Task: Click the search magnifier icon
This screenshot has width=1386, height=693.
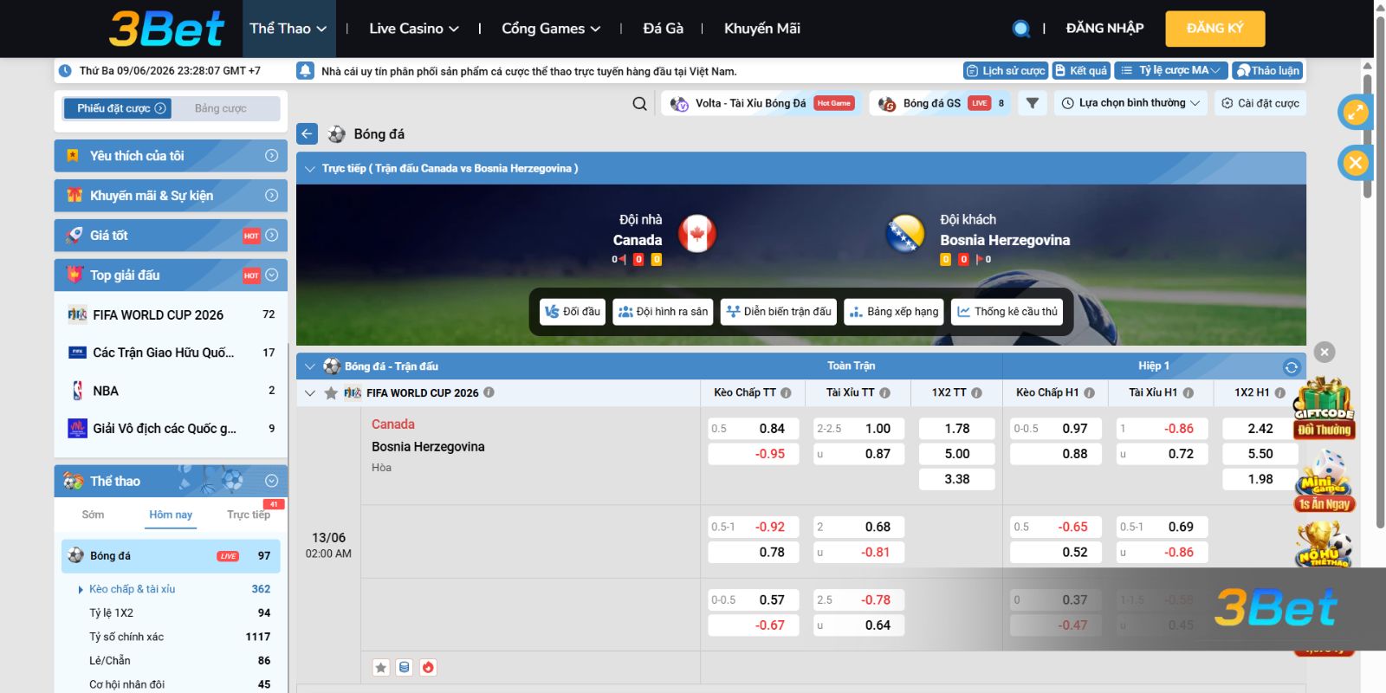Action: (x=639, y=104)
